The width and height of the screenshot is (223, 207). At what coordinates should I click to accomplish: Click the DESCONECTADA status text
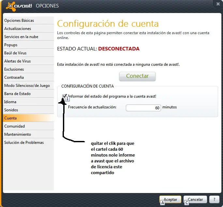click(x=119, y=49)
